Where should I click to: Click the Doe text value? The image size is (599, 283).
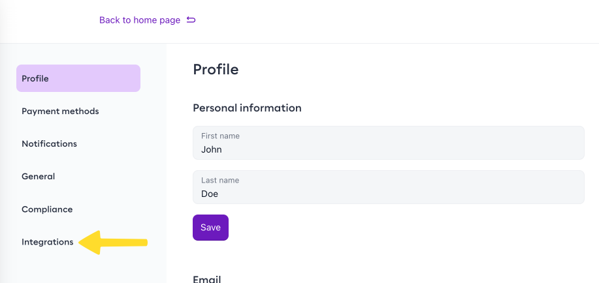pos(210,194)
